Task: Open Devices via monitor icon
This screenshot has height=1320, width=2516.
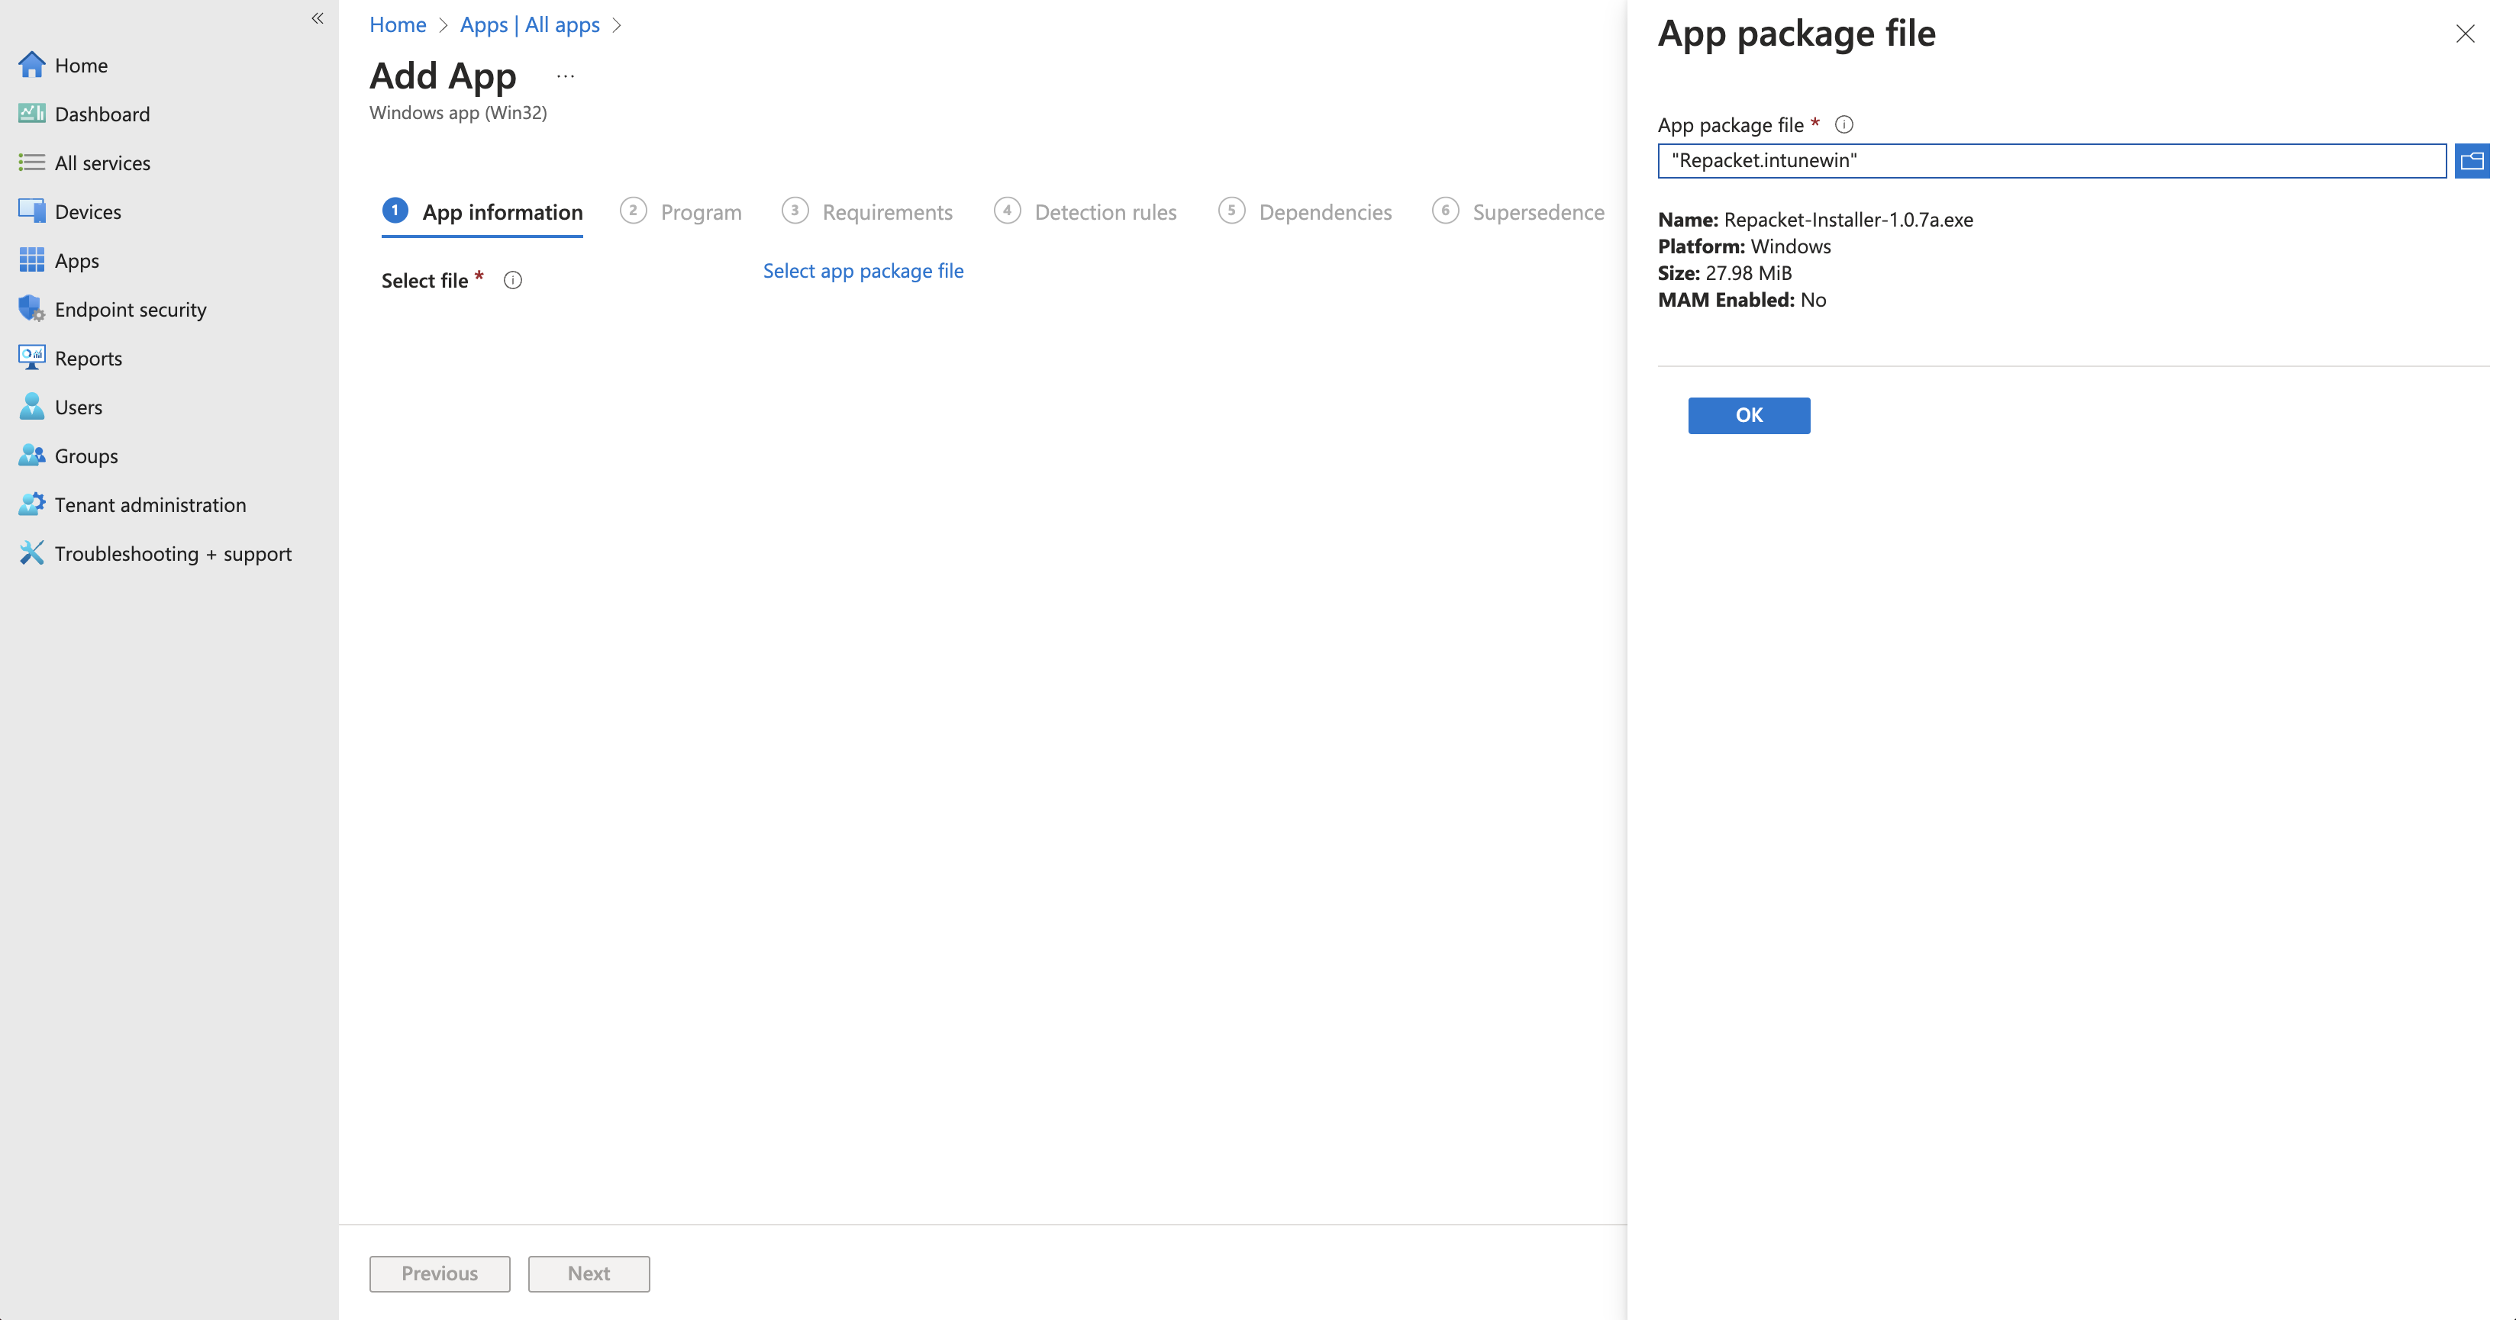Action: point(31,211)
